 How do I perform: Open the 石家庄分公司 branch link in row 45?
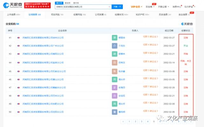point(44,71)
